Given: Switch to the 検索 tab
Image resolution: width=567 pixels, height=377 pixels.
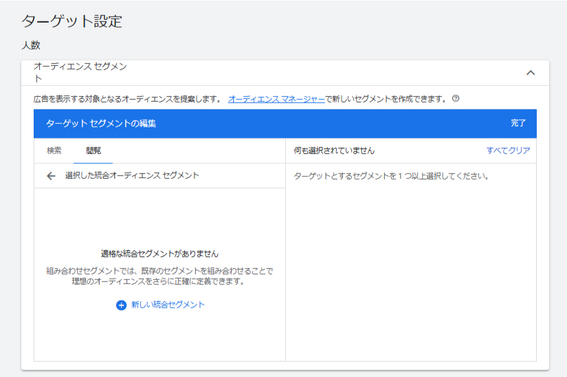Looking at the screenshot, I should pyautogui.click(x=54, y=151).
